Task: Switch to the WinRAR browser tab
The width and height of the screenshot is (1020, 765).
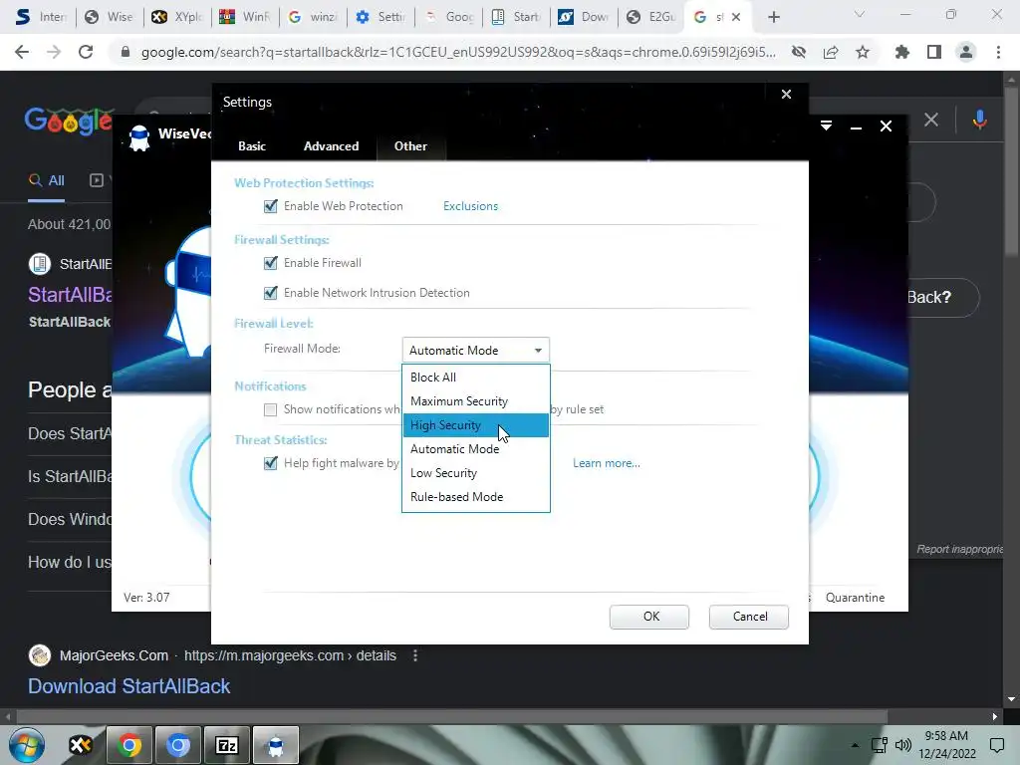Action: click(x=245, y=17)
